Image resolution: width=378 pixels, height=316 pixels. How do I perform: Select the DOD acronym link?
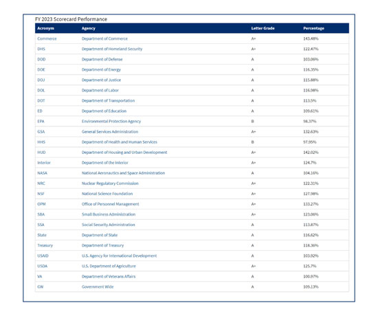41,59
